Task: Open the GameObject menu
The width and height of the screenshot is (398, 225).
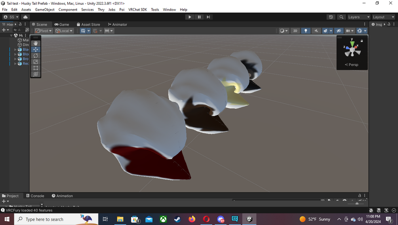Action: [x=45, y=10]
